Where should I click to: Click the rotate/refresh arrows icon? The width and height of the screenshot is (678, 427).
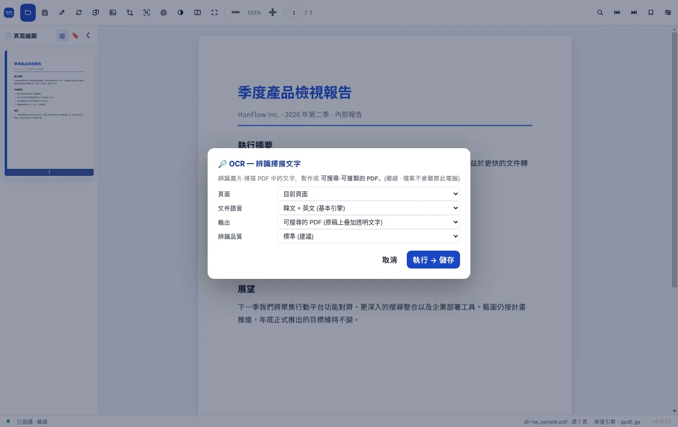(79, 13)
